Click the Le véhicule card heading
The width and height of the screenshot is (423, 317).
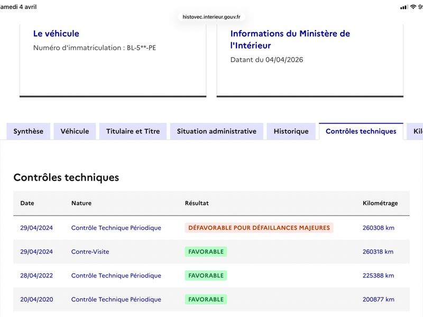[x=56, y=34]
